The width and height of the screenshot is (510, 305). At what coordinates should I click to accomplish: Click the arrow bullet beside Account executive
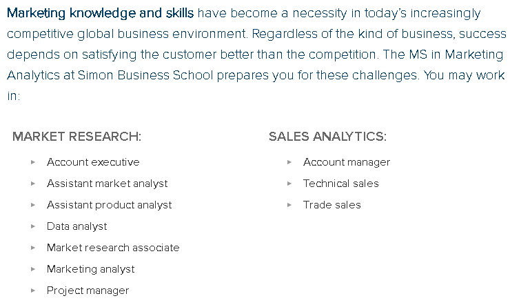tap(33, 162)
